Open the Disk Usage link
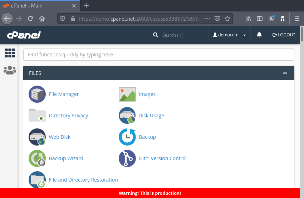304x198 pixels. click(x=151, y=116)
